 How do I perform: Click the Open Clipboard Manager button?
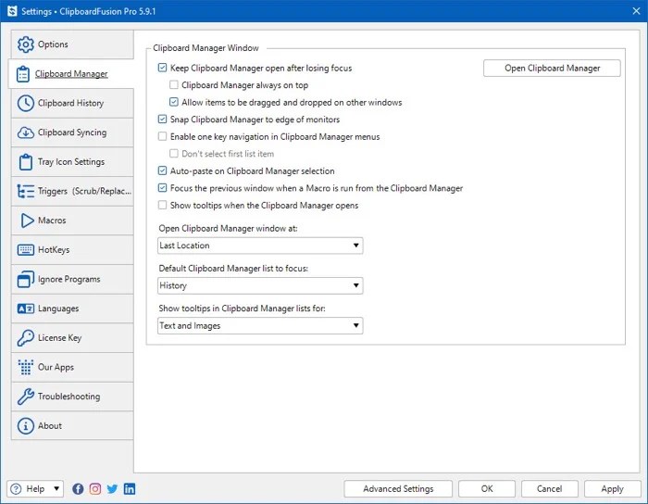click(x=552, y=69)
